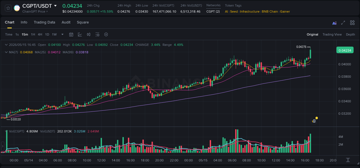Collapse the OHLC data row chevron
360x168 pixels.
pyautogui.click(x=6, y=45)
